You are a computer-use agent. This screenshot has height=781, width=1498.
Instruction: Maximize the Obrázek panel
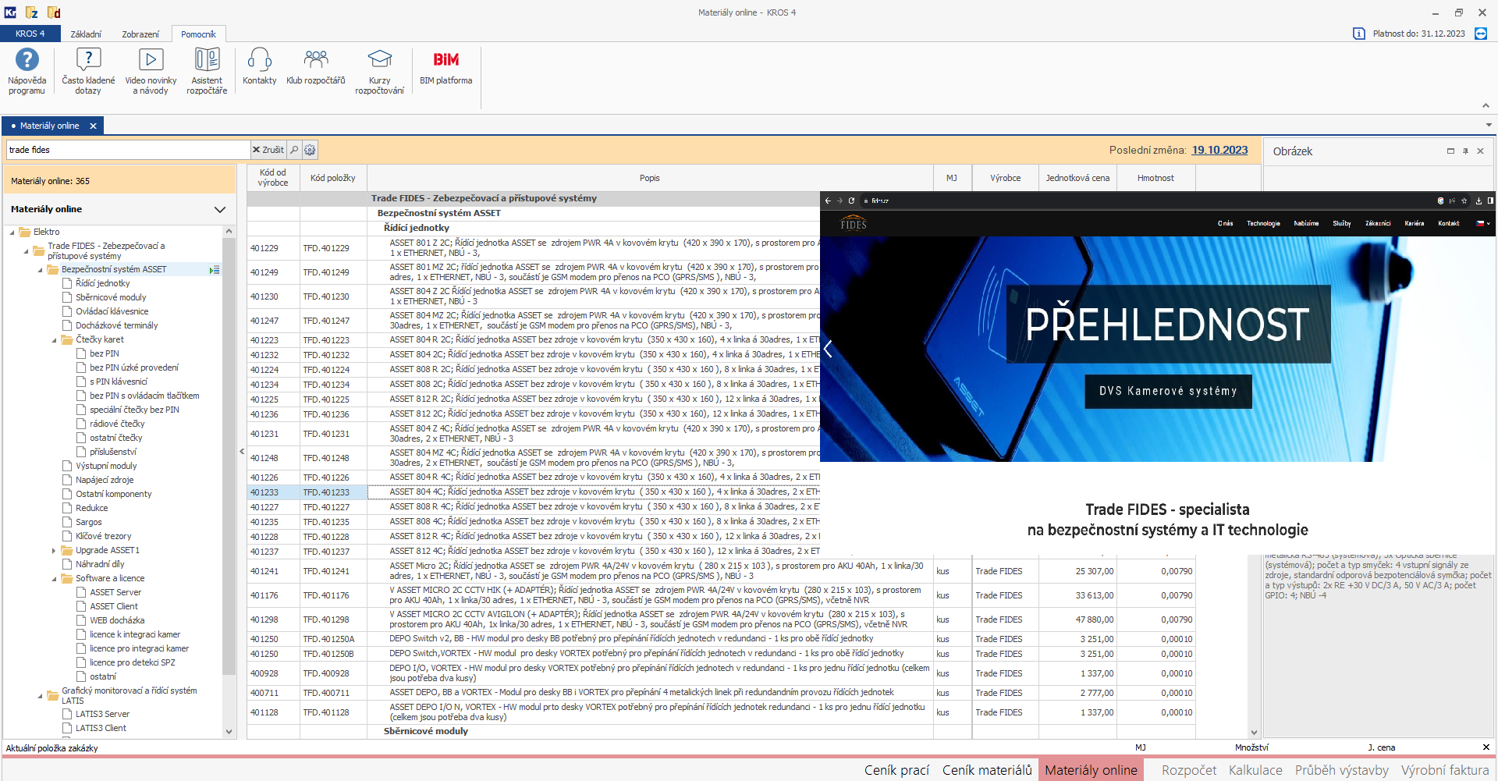point(1450,151)
